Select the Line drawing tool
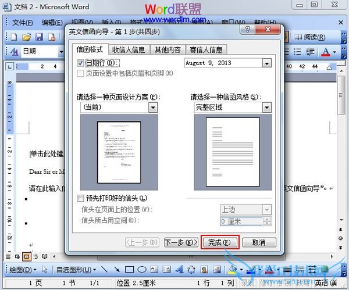Screen dimensions: 349x290 104,270
